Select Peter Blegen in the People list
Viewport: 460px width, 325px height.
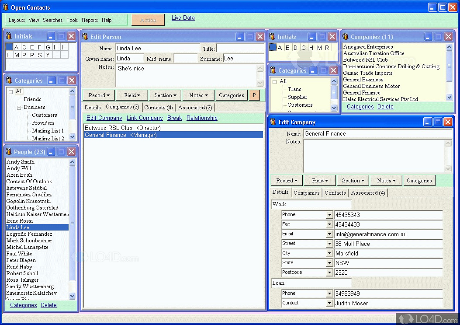pyautogui.click(x=22, y=260)
